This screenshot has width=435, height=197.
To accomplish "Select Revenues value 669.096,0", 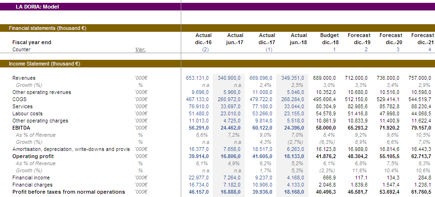I will click(x=261, y=78).
